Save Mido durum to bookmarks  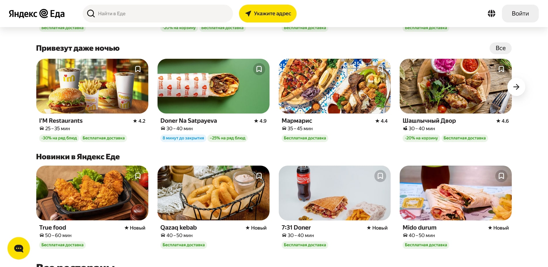501,176
